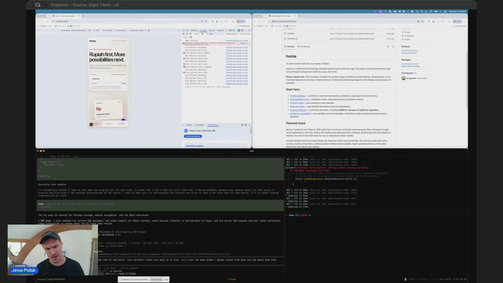Open the Fit to window zoom dropdown

click(108, 30)
